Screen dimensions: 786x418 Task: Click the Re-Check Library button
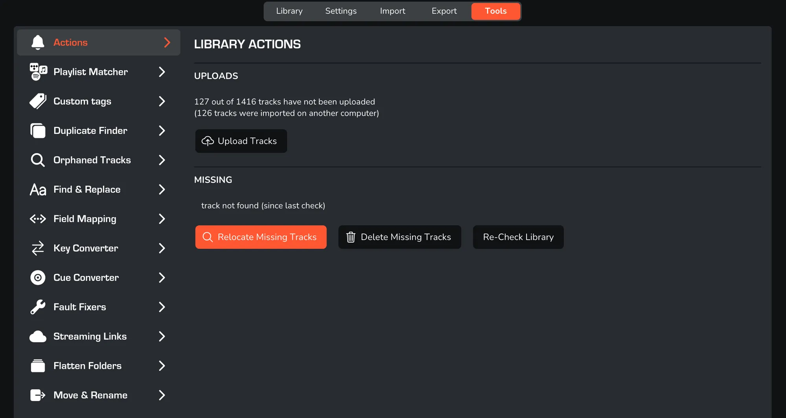pos(518,237)
